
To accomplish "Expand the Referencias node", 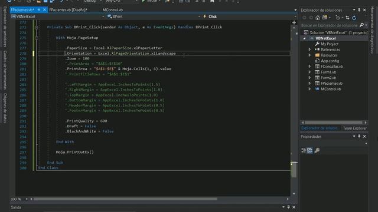I will coord(309,49).
